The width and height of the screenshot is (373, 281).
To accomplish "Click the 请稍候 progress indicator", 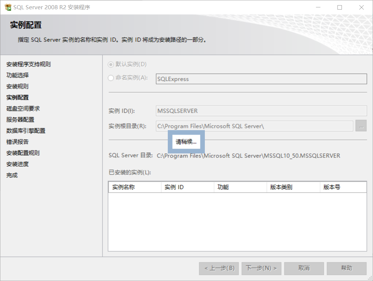I will [x=186, y=141].
